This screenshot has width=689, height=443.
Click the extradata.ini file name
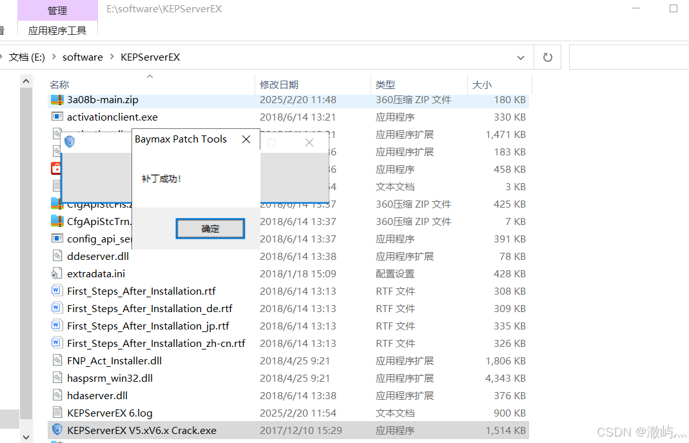(96, 274)
